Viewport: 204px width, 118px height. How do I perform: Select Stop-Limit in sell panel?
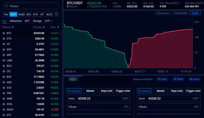pos(177,91)
